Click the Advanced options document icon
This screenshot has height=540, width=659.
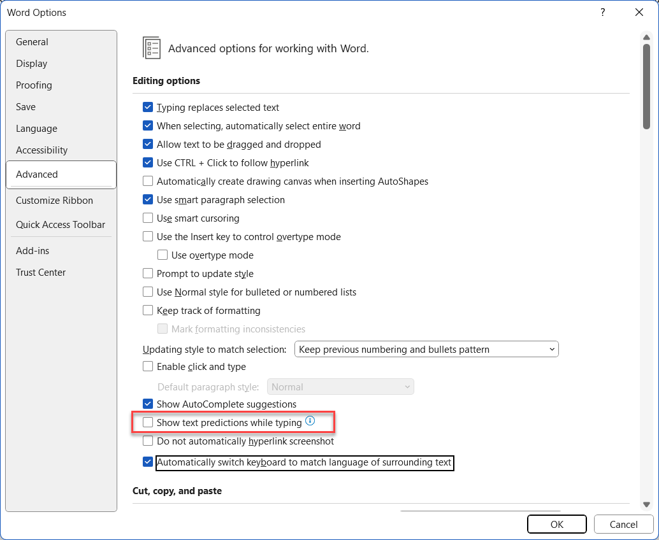coord(151,48)
